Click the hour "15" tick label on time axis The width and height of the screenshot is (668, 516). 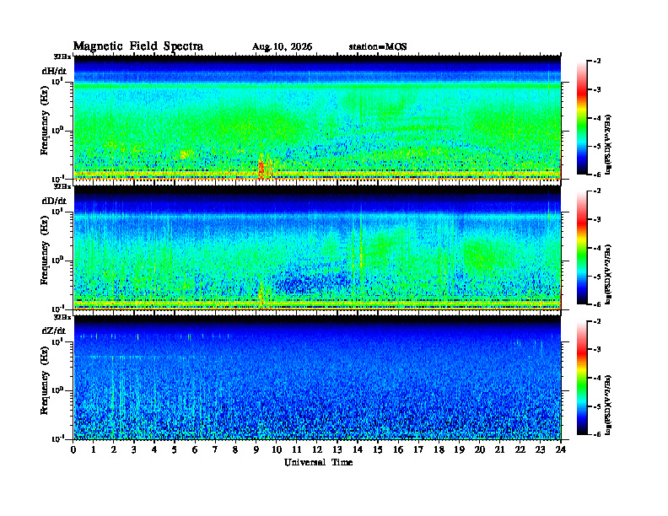tap(378, 449)
